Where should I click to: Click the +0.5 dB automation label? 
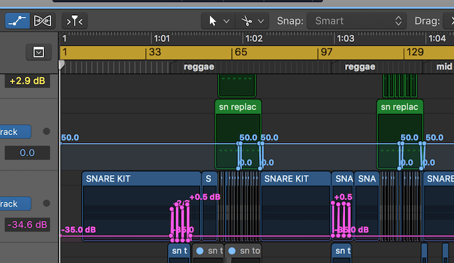[x=205, y=197]
